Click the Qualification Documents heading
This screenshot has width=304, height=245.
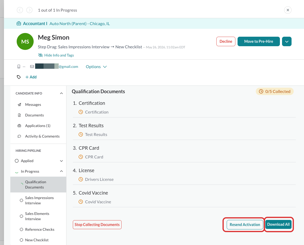click(x=98, y=91)
